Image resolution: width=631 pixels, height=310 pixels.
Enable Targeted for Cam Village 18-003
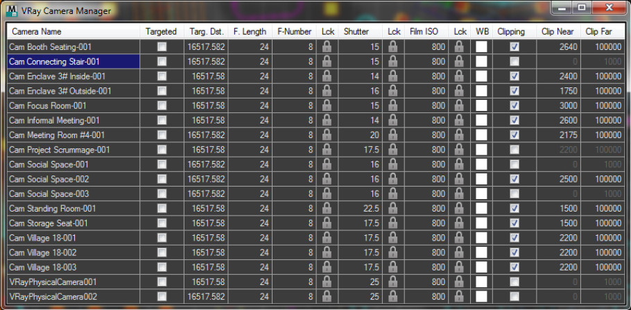click(162, 267)
